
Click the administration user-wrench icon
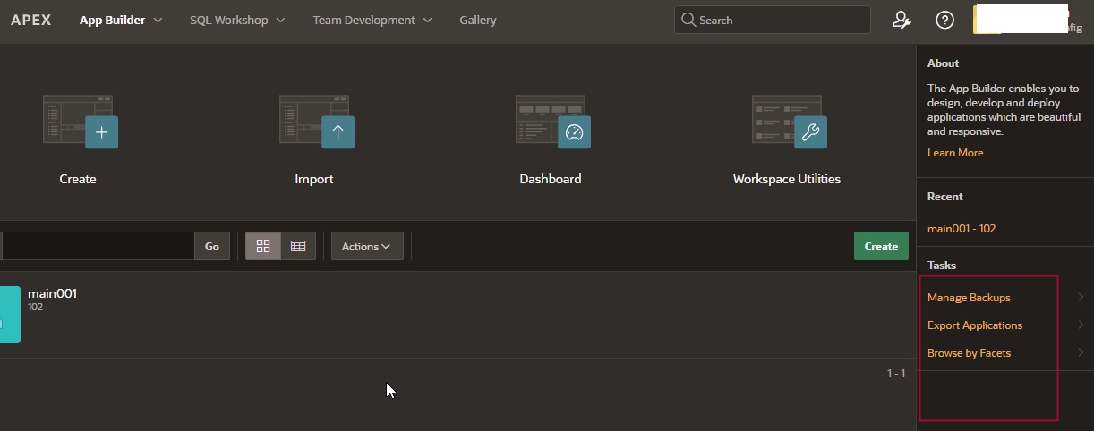point(902,20)
